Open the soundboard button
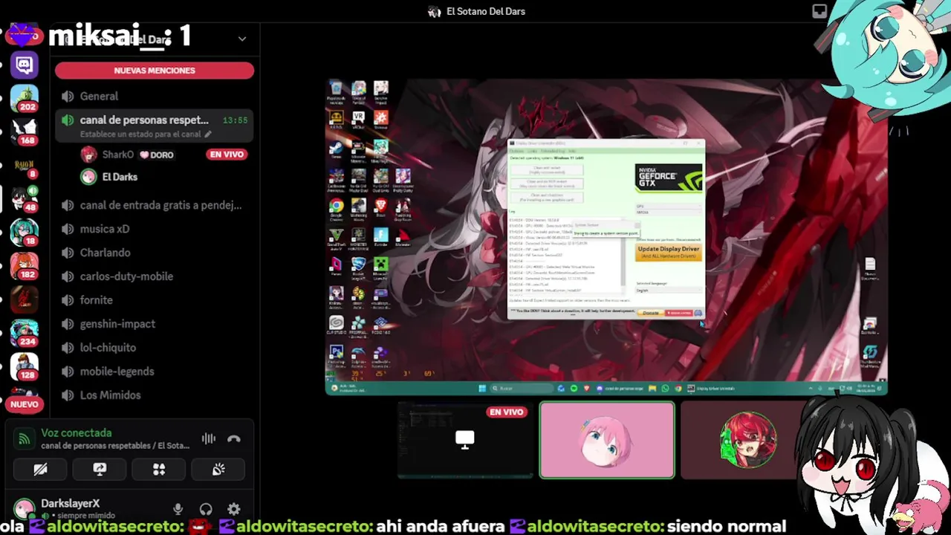Viewport: 951px width, 535px height. pyautogui.click(x=218, y=470)
